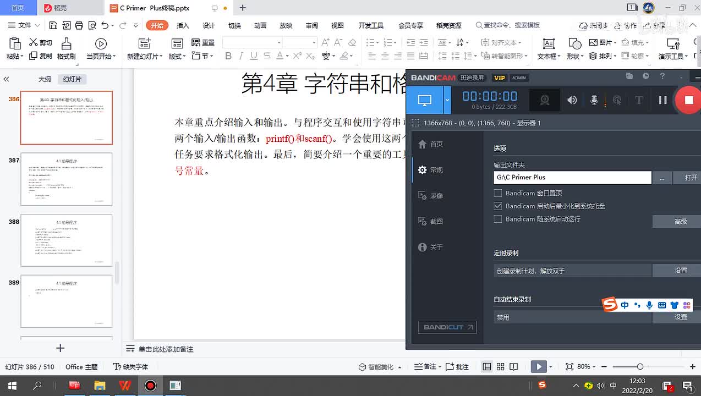Switch to slide sorter view icon
Screen dimensions: 701x396
pyautogui.click(x=500, y=366)
